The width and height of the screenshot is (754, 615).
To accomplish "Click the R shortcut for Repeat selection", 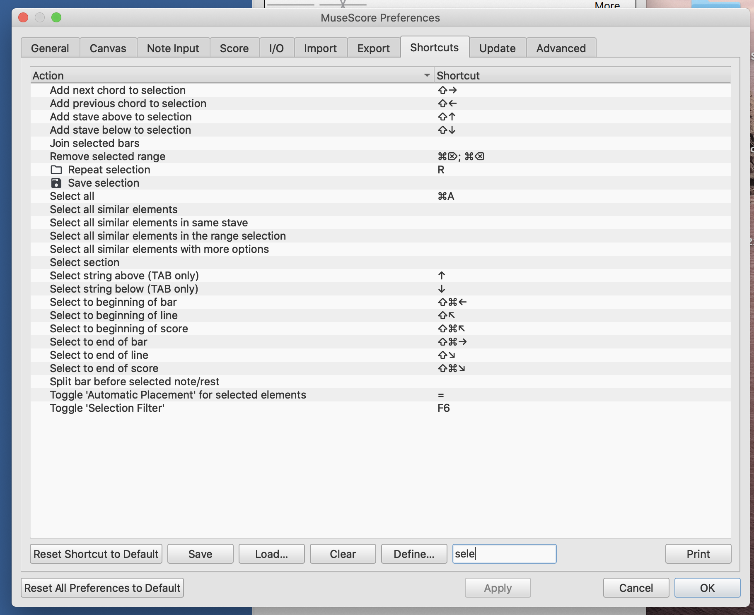I will coord(441,170).
